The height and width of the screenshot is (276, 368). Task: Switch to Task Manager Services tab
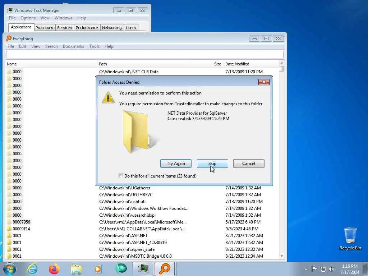pos(64,28)
